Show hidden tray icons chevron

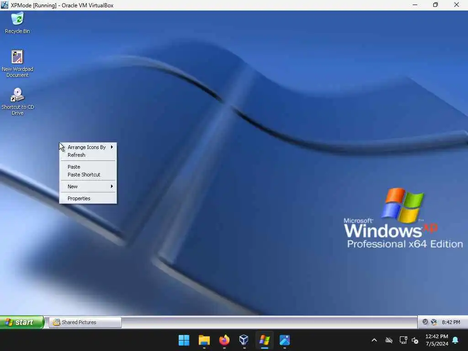374,340
